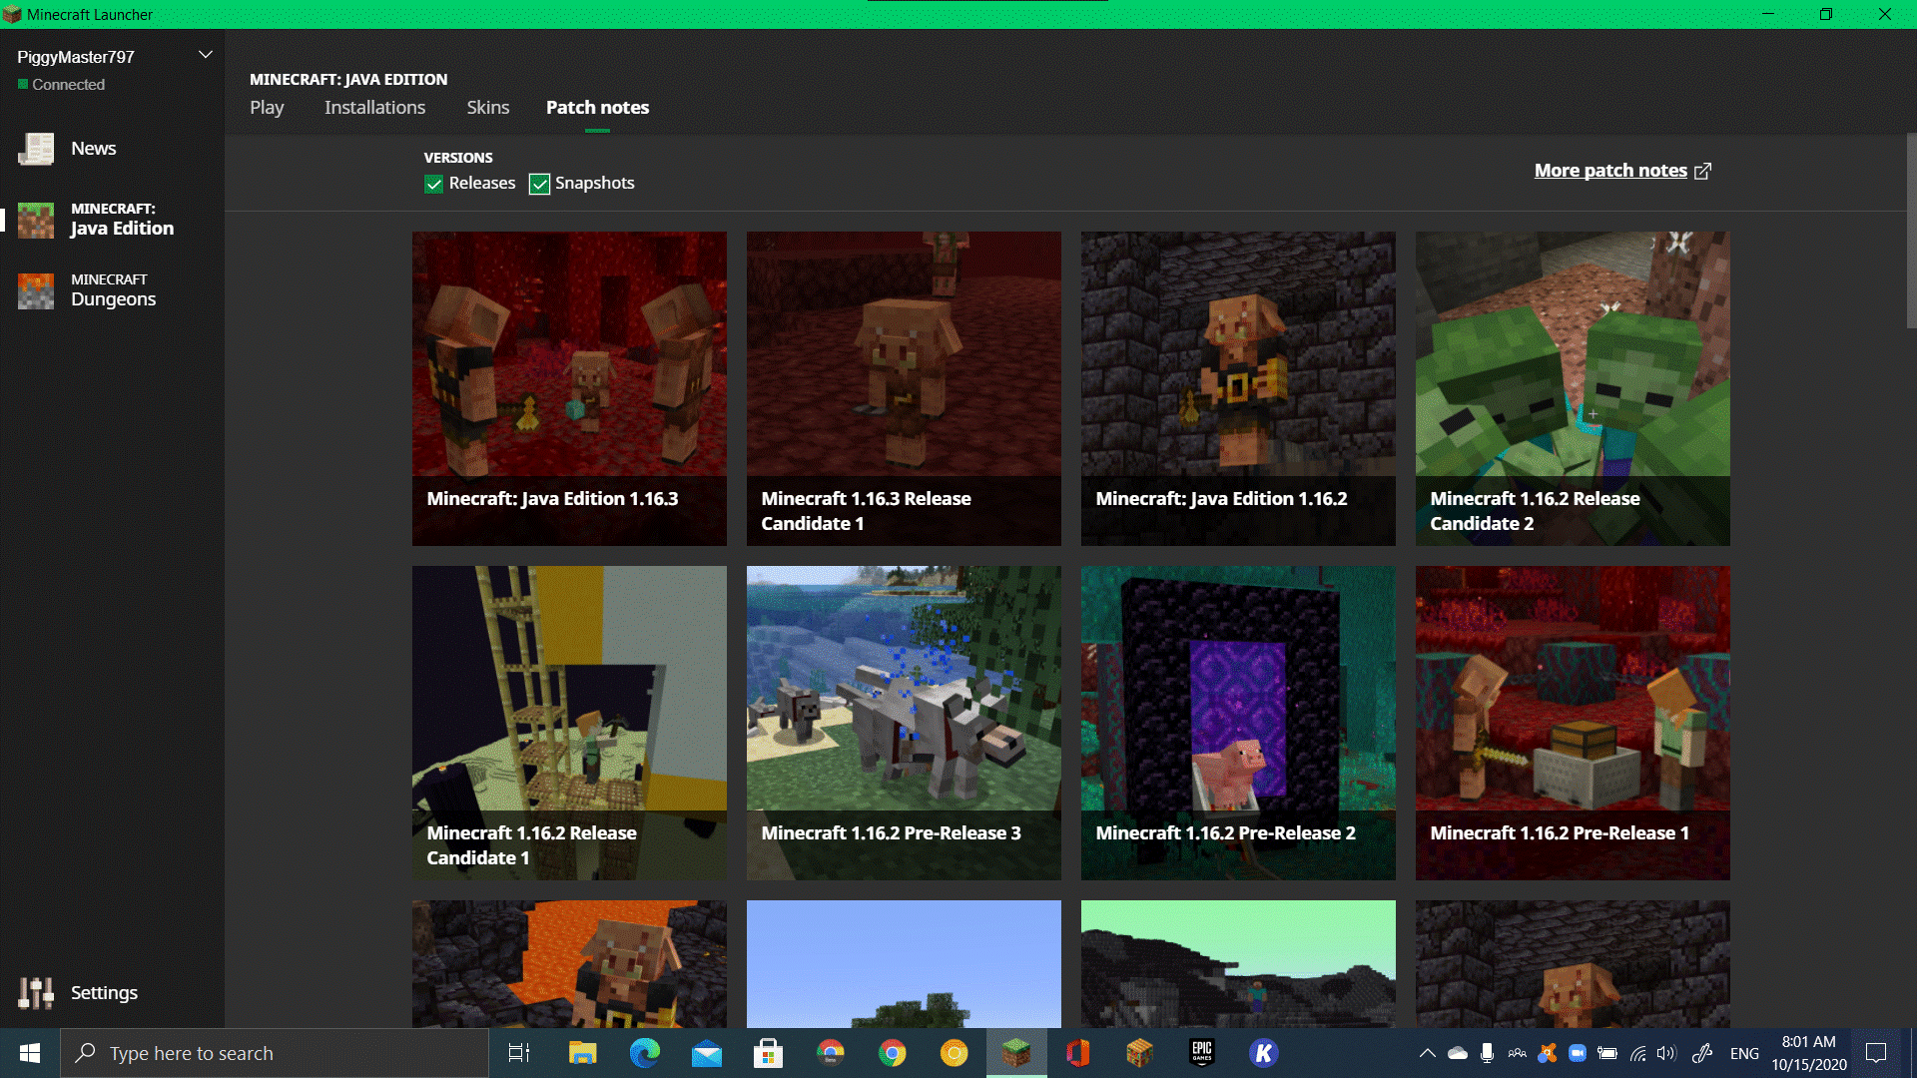Viewport: 1917px width, 1078px height.
Task: Show hidden system tray icons chevron
Action: click(x=1427, y=1053)
